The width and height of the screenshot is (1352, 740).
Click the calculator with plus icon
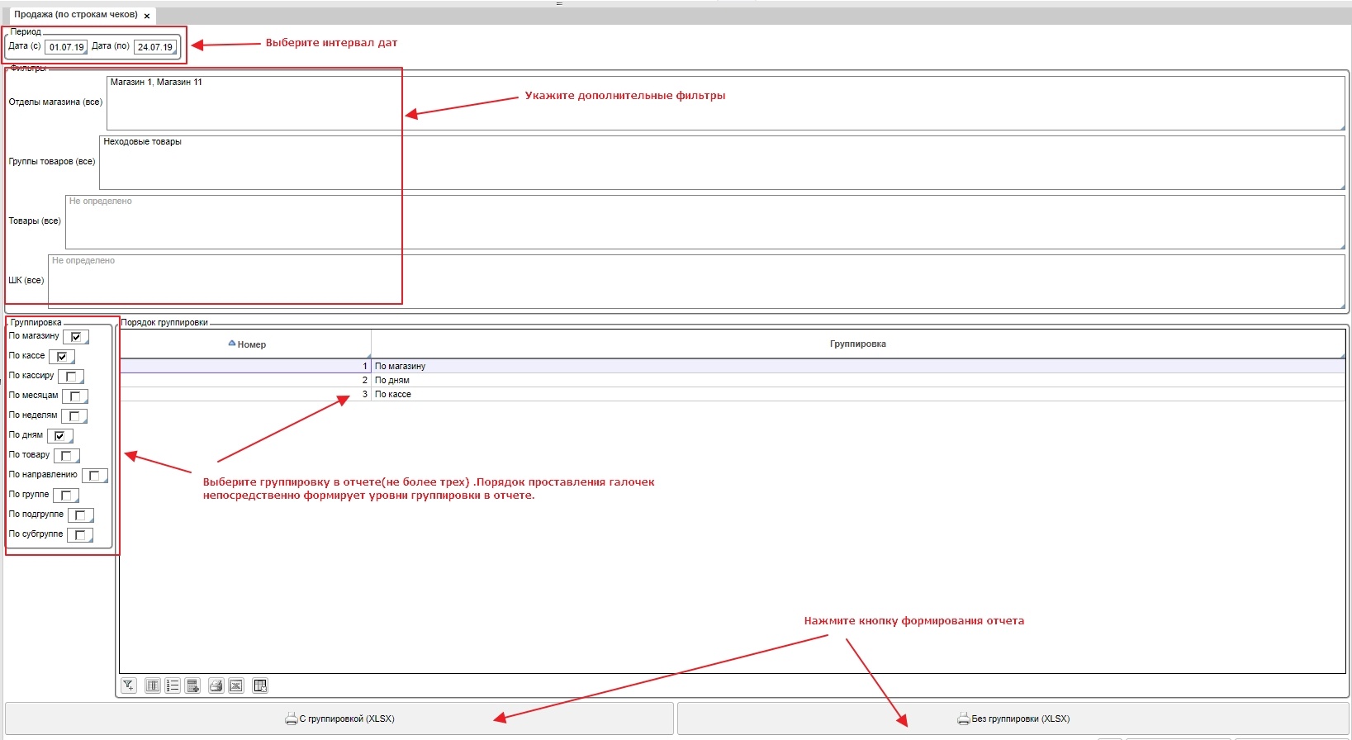193,685
